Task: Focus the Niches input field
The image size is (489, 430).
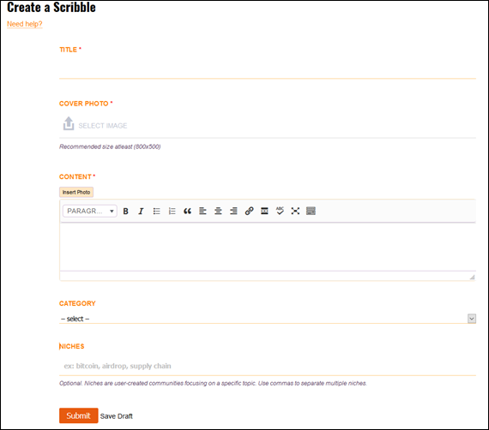Action: [268, 366]
